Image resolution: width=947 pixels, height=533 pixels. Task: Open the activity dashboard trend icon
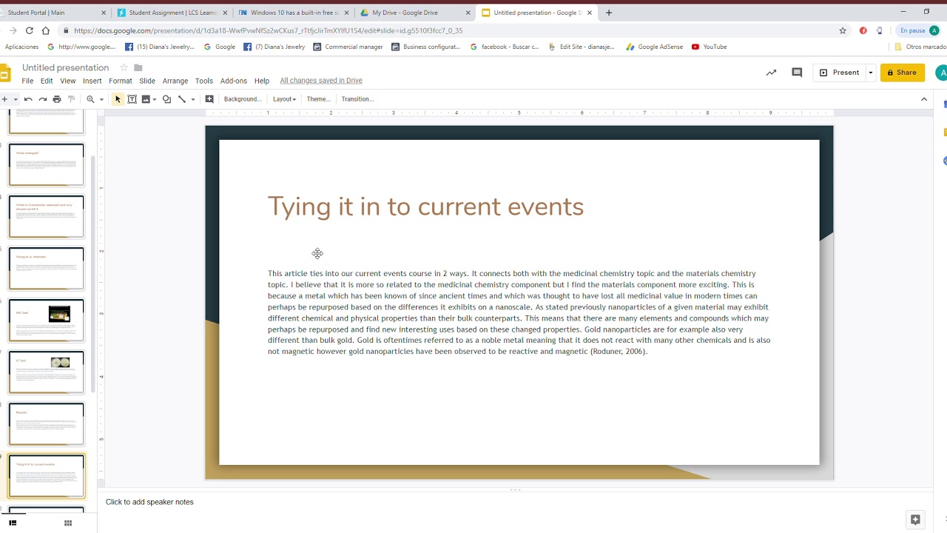coord(771,73)
